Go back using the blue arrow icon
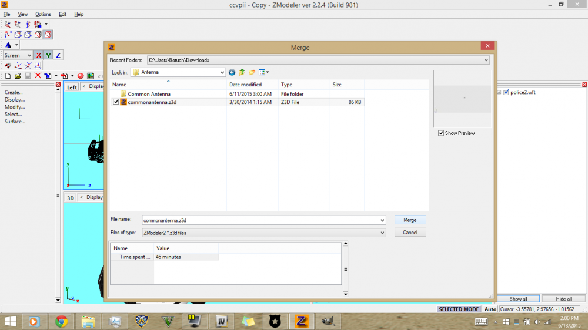 232,72
